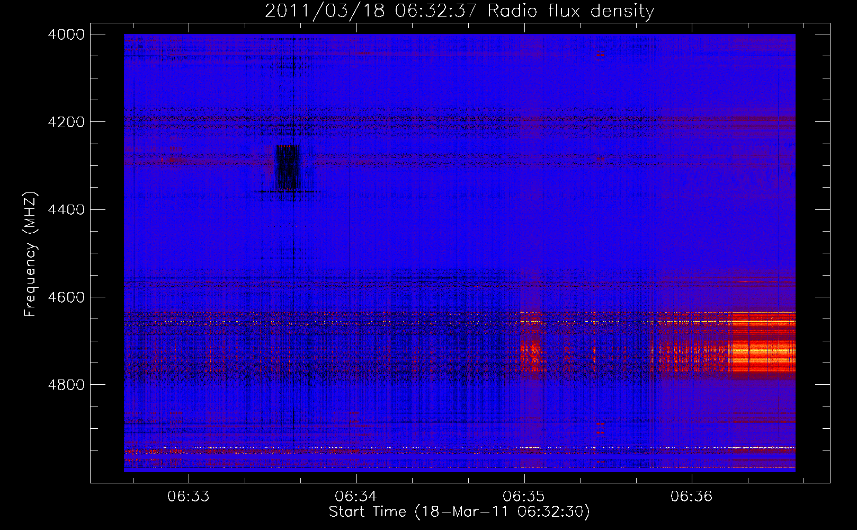Click the 4600 frequency tick label
Viewport: 857px width, 530px height.
point(66,297)
